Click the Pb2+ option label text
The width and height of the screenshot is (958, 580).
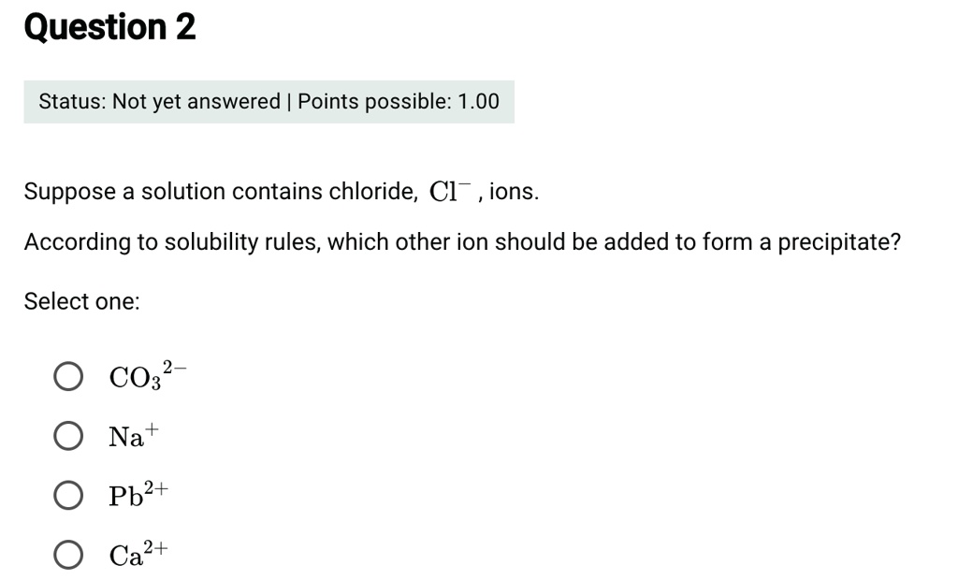(x=138, y=493)
